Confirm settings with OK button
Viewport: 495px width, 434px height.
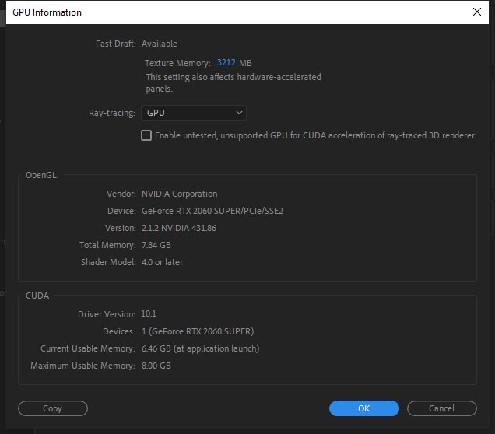364,408
